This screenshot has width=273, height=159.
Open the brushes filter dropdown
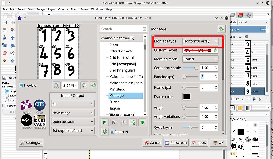249,114
